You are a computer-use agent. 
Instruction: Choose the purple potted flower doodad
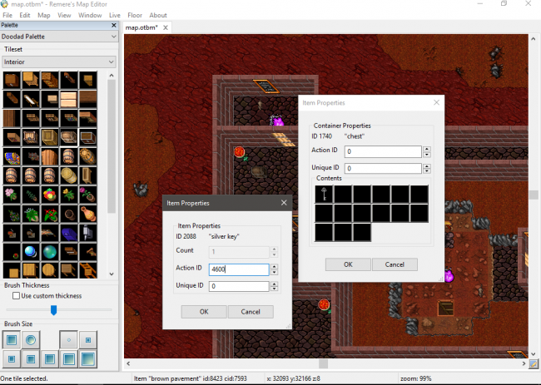click(x=88, y=195)
